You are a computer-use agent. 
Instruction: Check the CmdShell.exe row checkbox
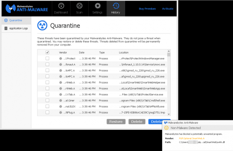[47, 100]
